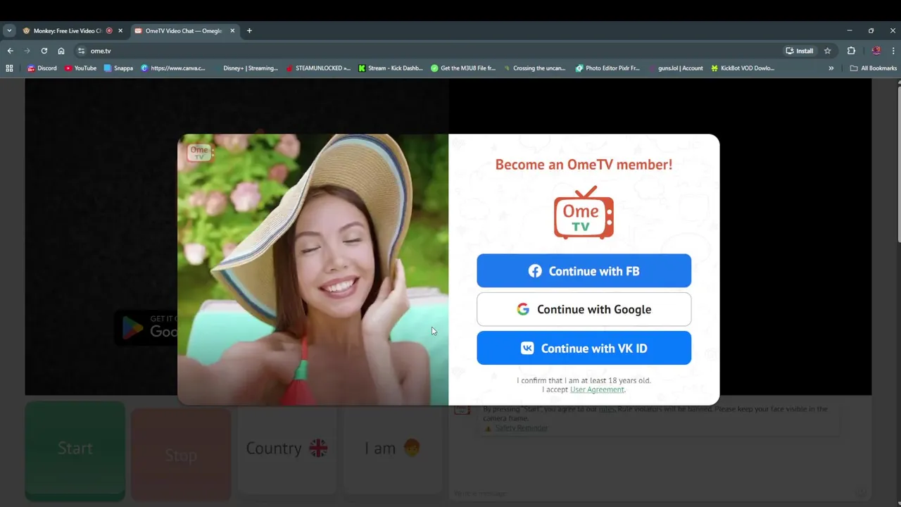Viewport: 901px width, 507px height.
Task: Switch to the Monkey: Free Live Video Chat tab
Action: pyautogui.click(x=68, y=31)
